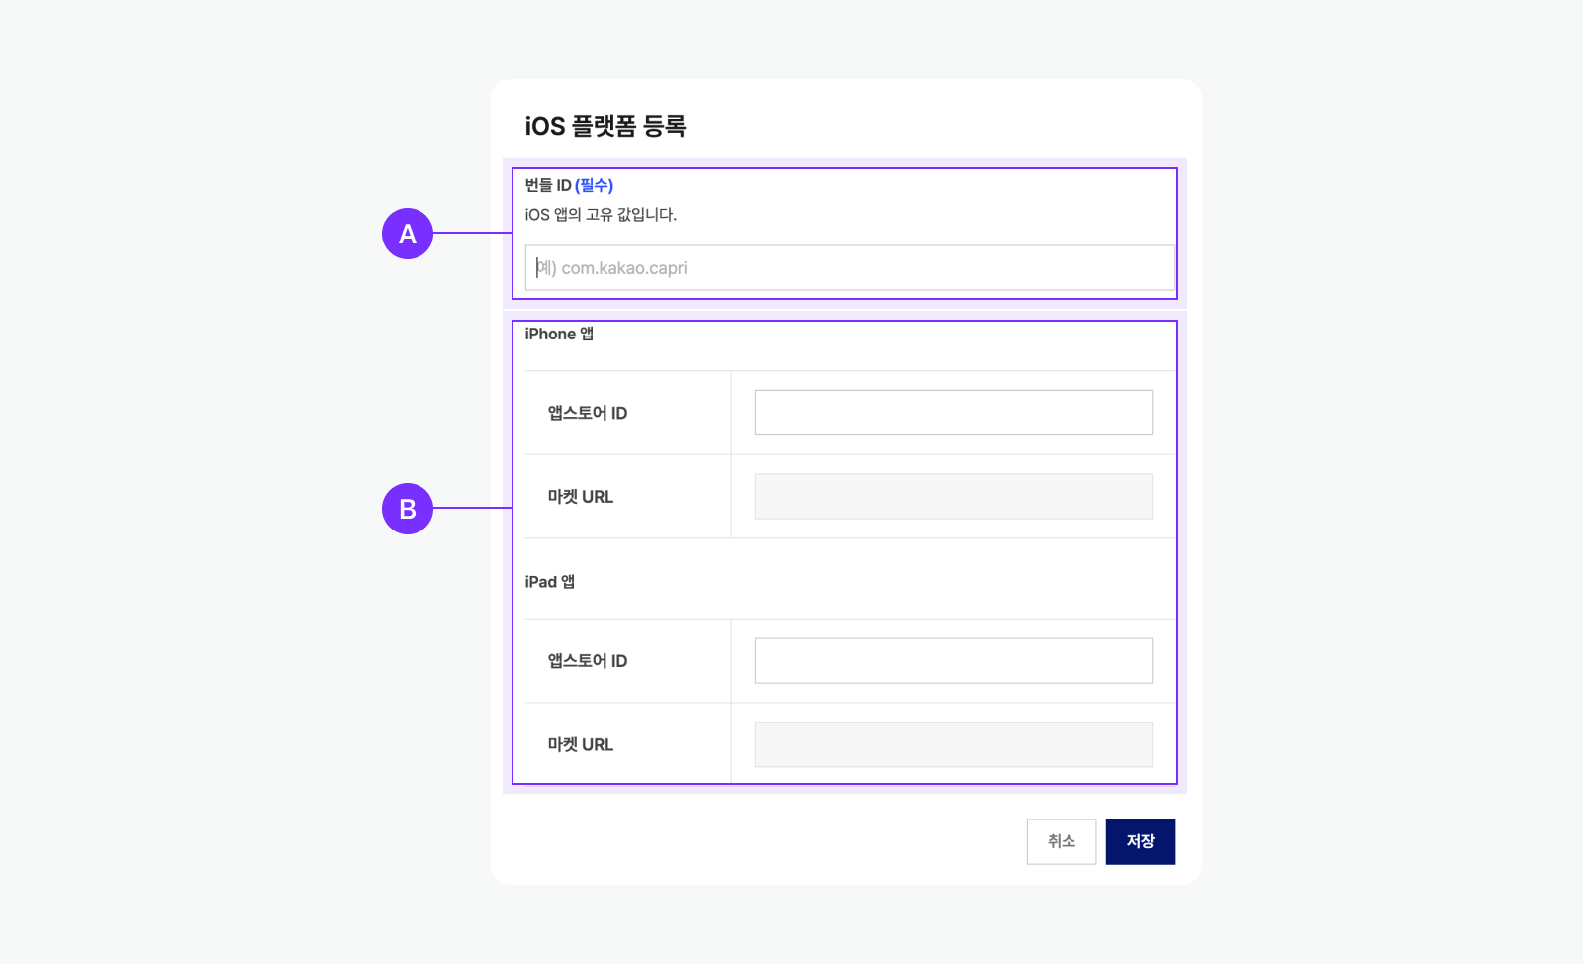Image resolution: width=1583 pixels, height=964 pixels.
Task: Click the 앱스토어 ID label under iPhone 앱
Action: coord(588,413)
